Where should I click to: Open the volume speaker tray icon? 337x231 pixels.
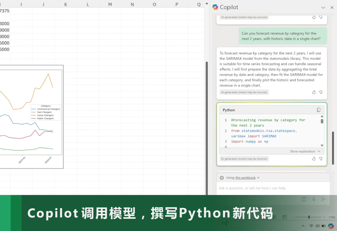coord(317,226)
